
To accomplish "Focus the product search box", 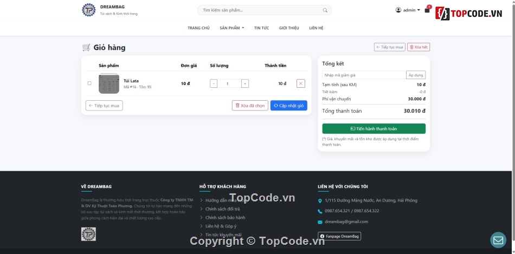I will (x=265, y=10).
